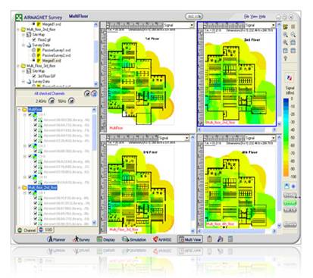The image size is (313, 278).
Task: Open the AirWISE view
Action: point(162,239)
